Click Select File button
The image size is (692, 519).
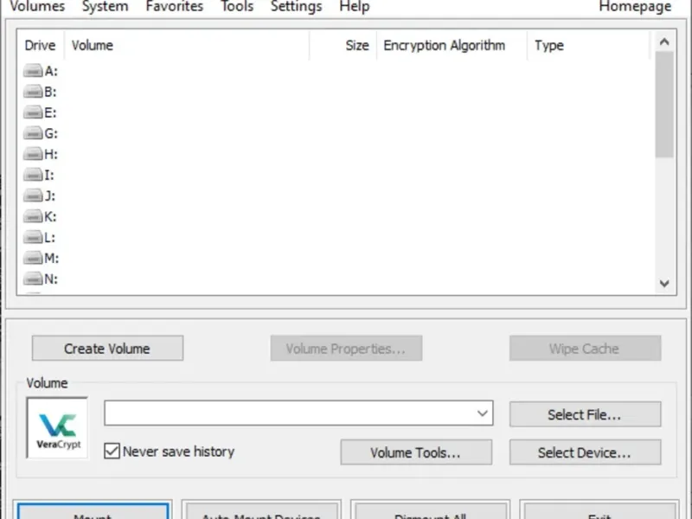point(585,414)
